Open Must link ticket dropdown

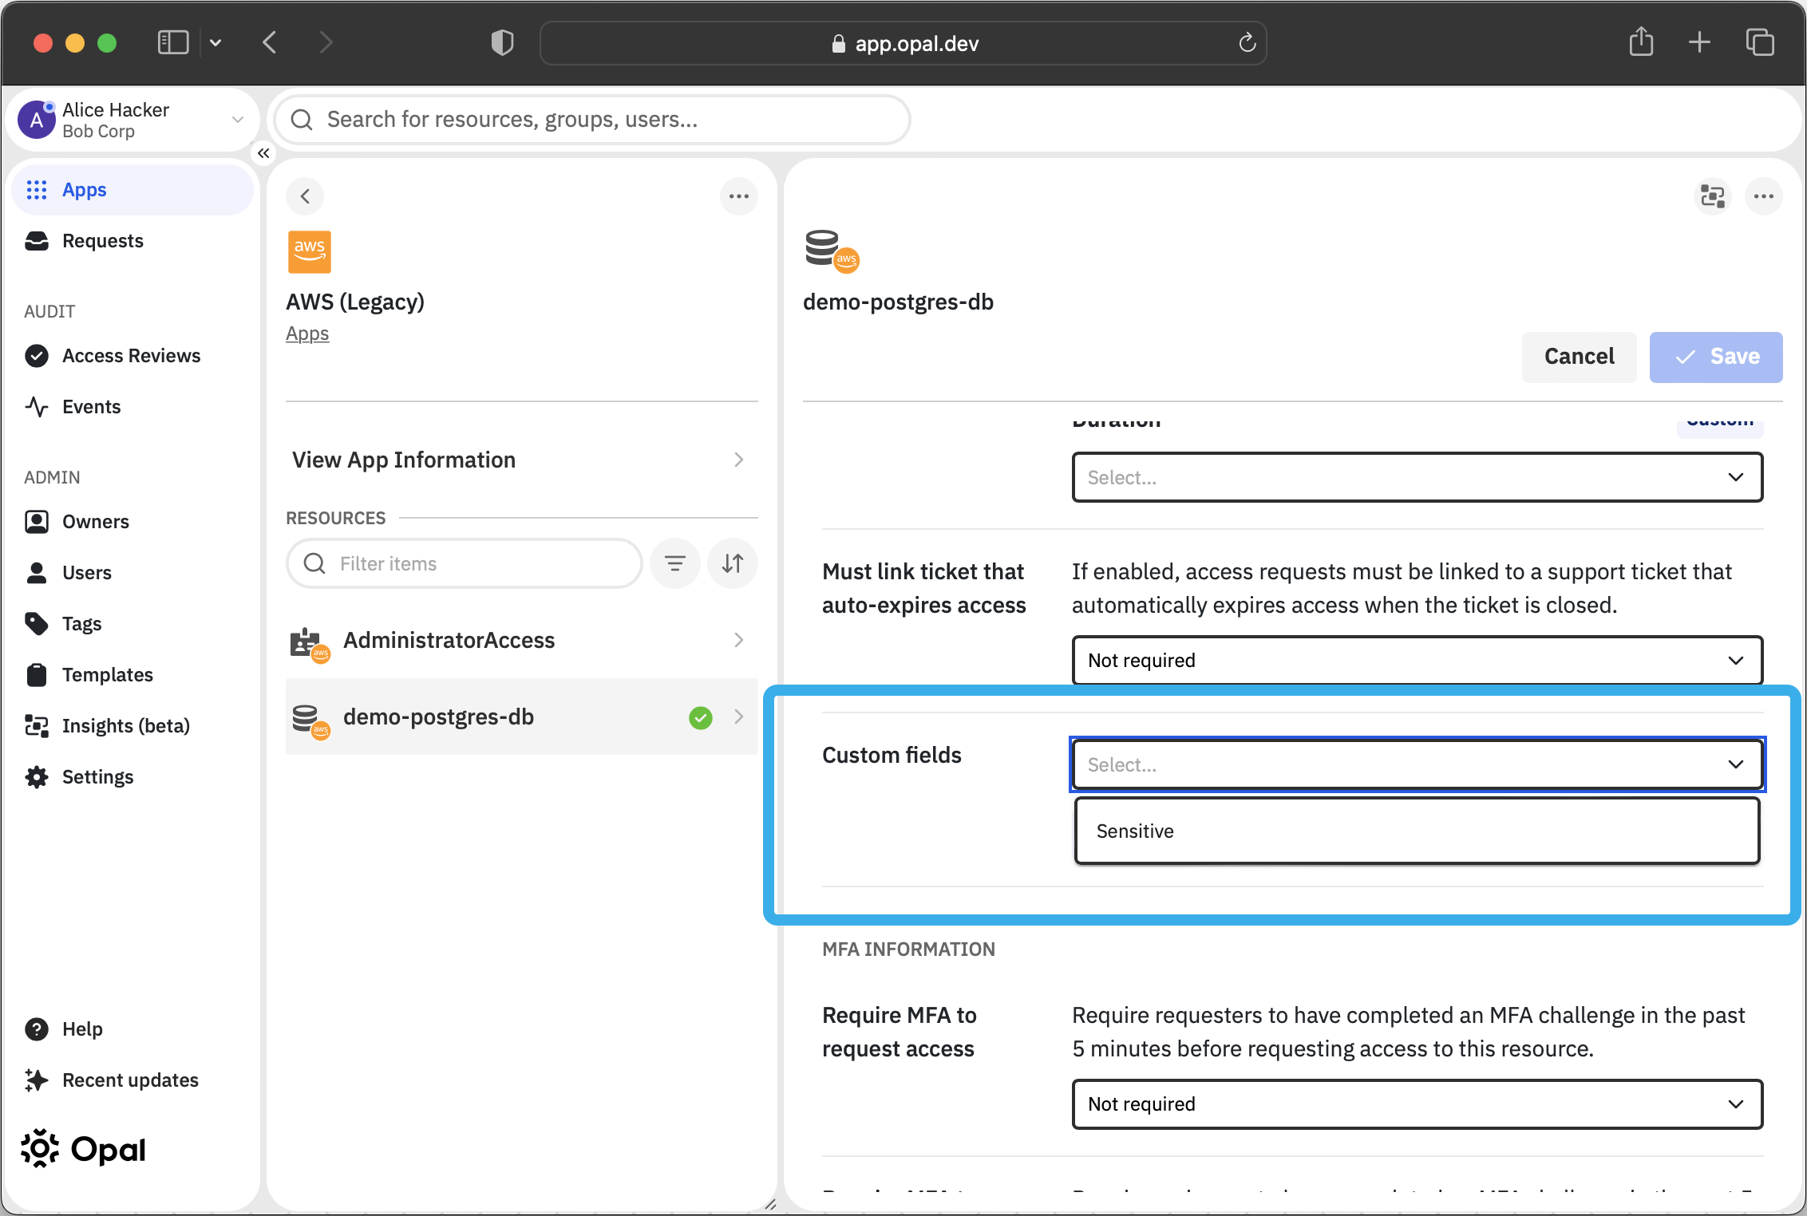(x=1418, y=660)
